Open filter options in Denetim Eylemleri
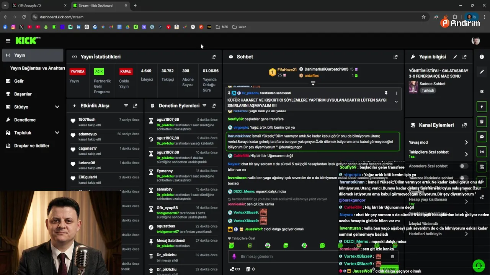Screen dimensions: 490x275 pos(204,106)
